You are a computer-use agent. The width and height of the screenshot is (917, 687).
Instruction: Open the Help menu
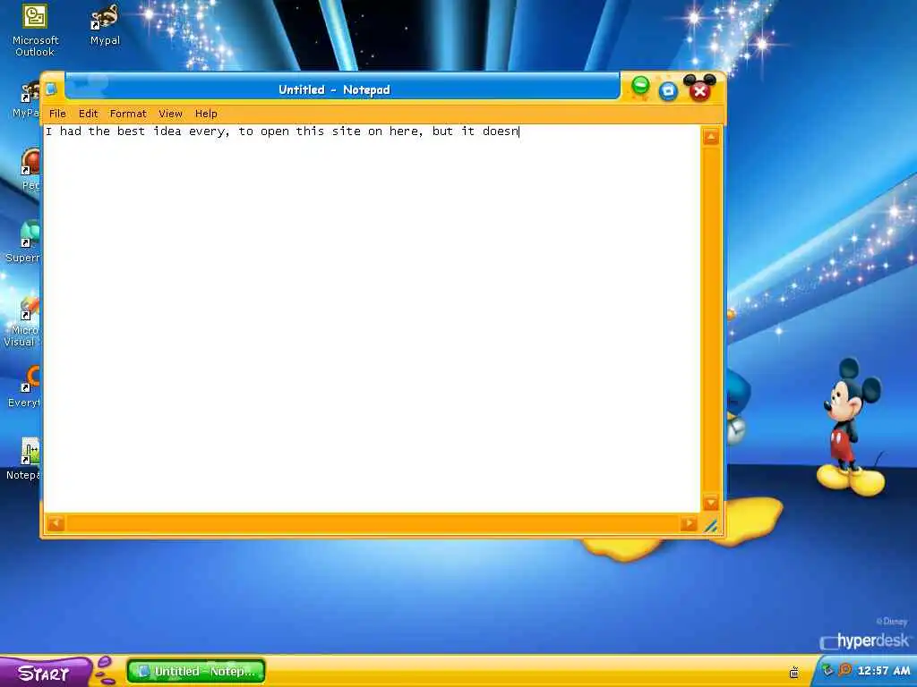[206, 114]
